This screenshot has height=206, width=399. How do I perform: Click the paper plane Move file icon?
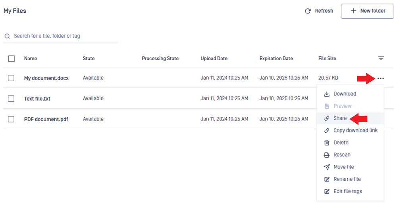tap(327, 167)
